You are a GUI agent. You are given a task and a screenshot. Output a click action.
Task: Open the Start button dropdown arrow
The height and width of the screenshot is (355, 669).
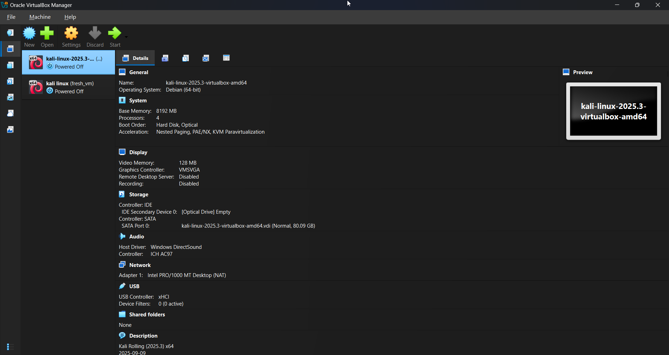click(126, 37)
